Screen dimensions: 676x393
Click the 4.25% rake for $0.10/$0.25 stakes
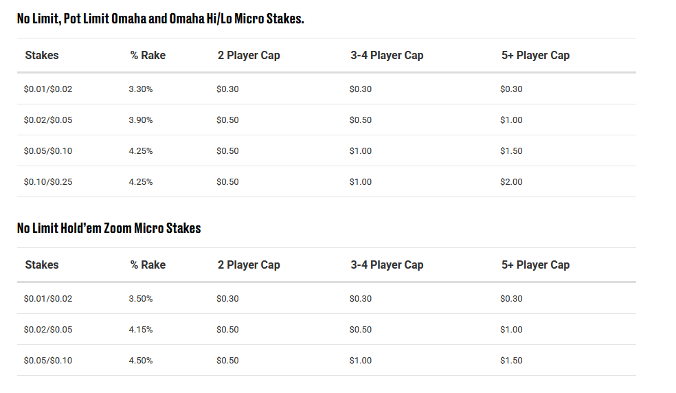coord(140,182)
